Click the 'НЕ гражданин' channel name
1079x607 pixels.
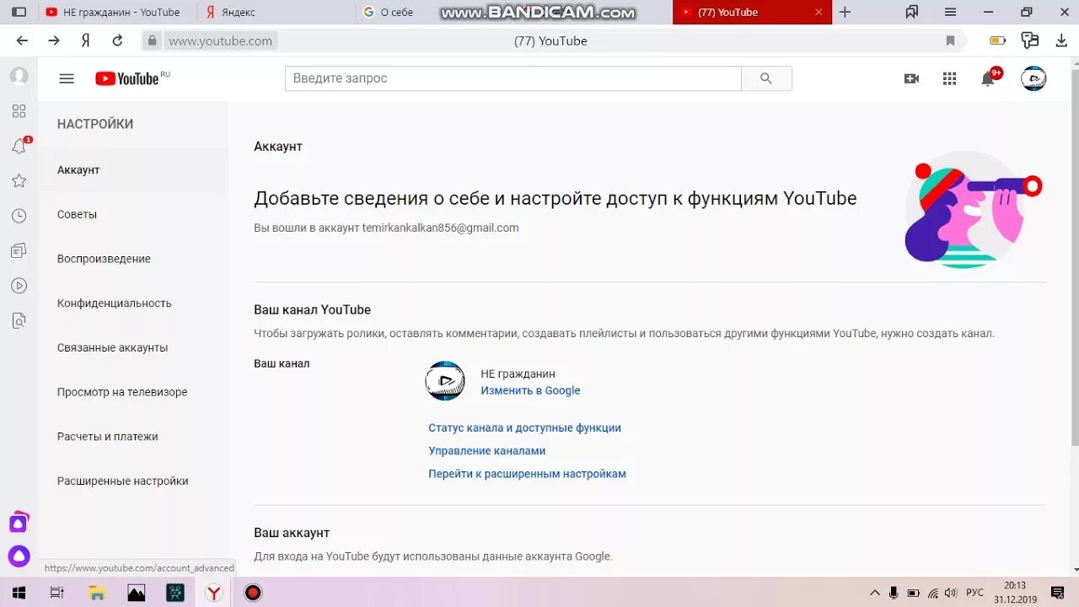[x=518, y=373]
